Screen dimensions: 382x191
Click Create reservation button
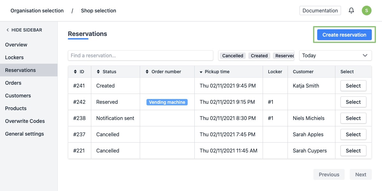(344, 35)
